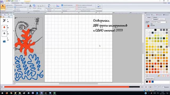Toggle visibility of the third outlined object
Image resolution: width=170 pixels, height=95 pixels.
[x=8, y=34]
